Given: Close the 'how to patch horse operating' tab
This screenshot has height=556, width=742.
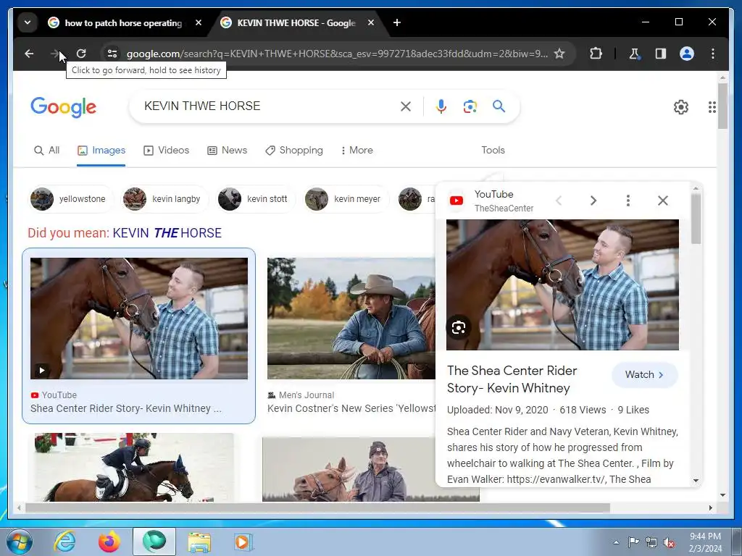Looking at the screenshot, I should pos(199,22).
